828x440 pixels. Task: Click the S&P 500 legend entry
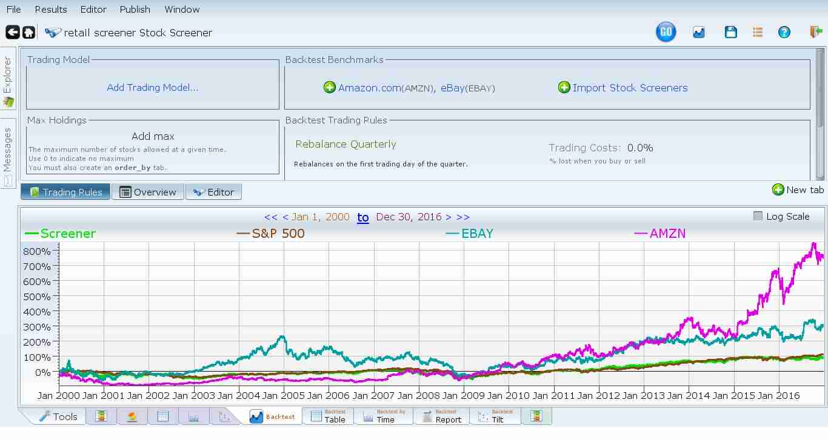click(270, 234)
